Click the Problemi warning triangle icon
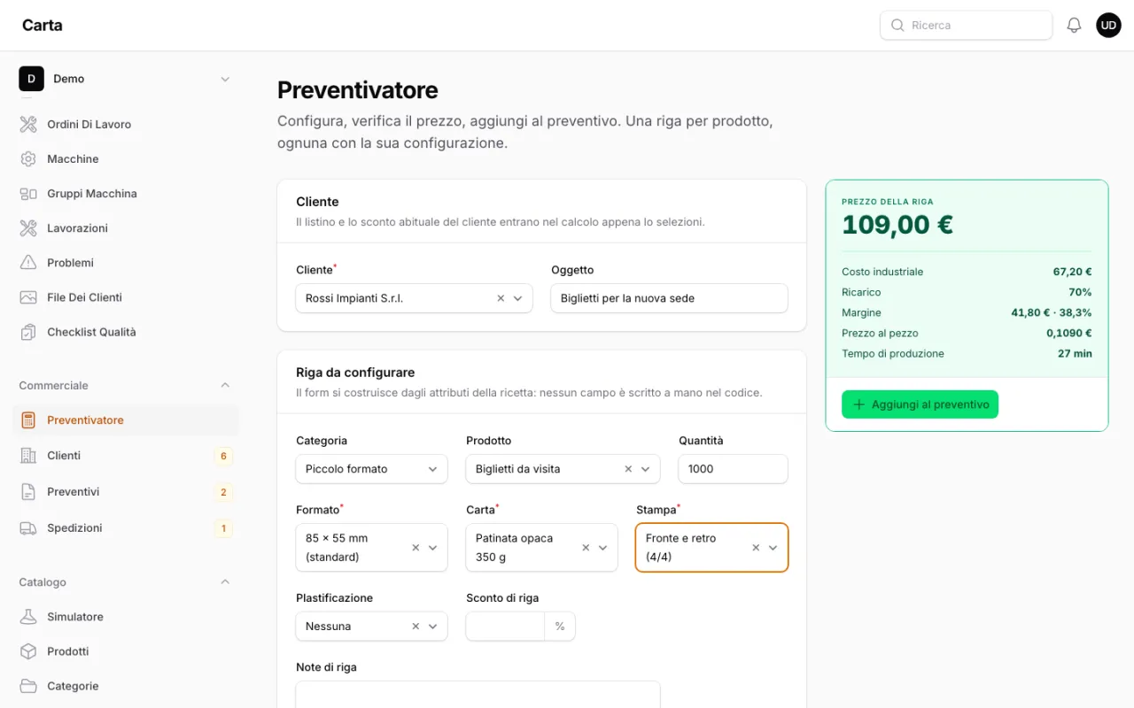The height and width of the screenshot is (708, 1134). coord(28,263)
